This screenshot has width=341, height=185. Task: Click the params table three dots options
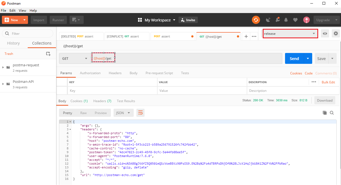(x=314, y=82)
